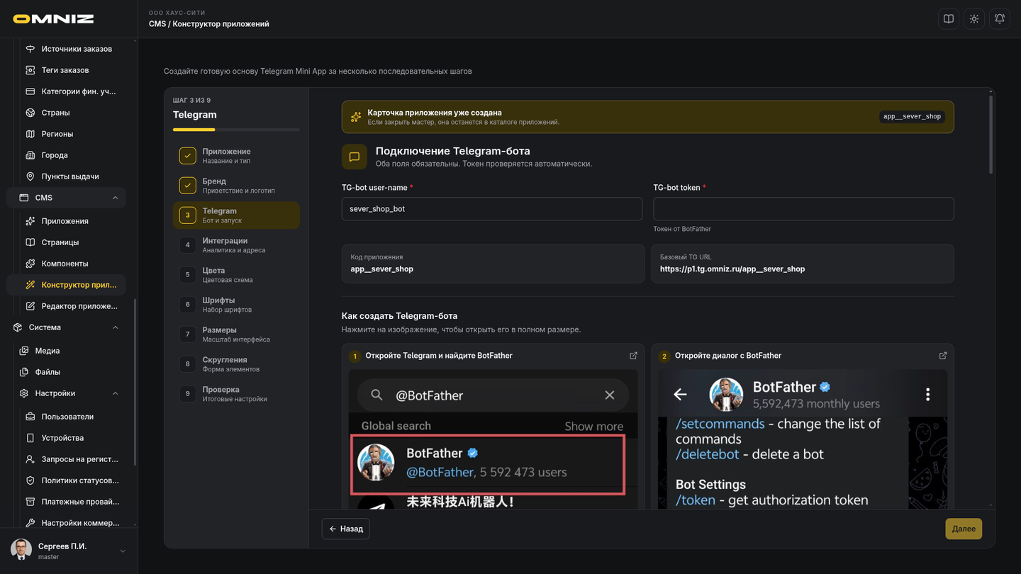Focus the TG-bot token field
The image size is (1021, 574).
point(803,209)
